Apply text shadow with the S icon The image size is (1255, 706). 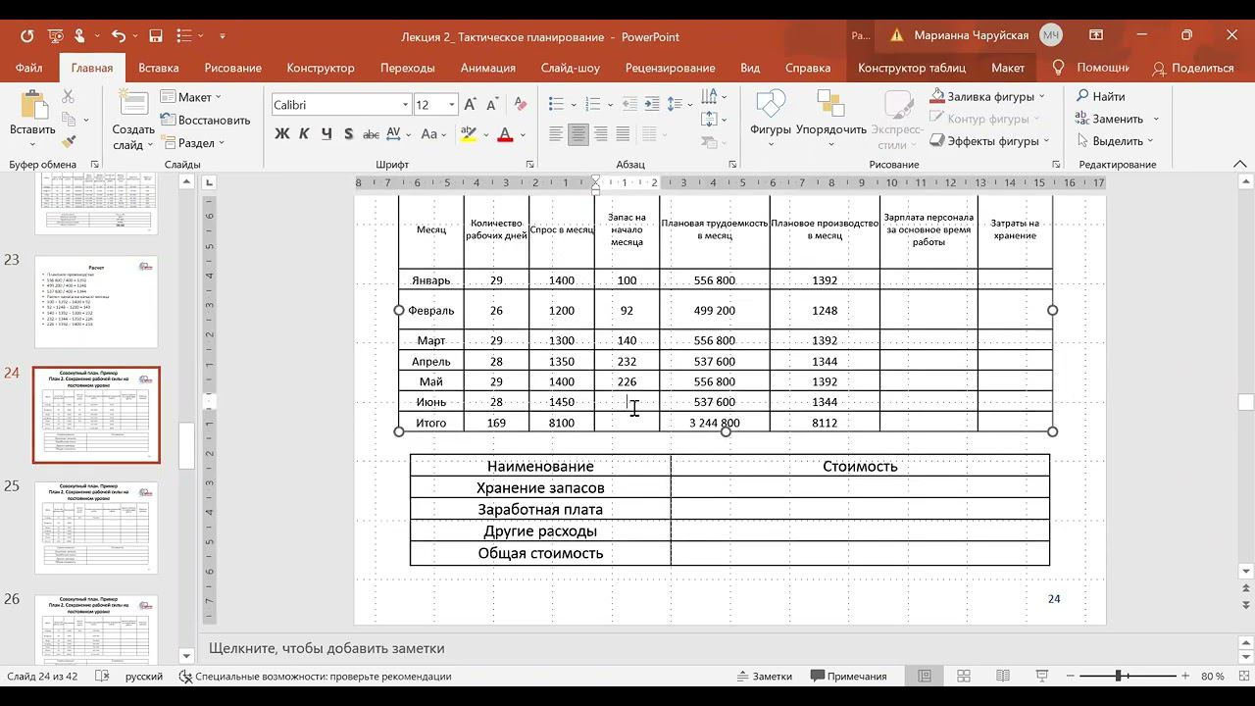[349, 134]
